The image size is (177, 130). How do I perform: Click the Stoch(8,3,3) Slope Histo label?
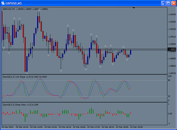tap(20, 105)
